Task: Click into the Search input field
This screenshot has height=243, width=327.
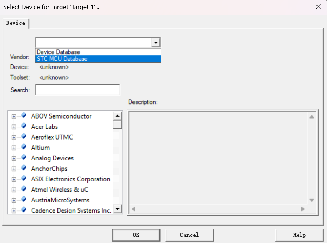Action: (x=77, y=90)
